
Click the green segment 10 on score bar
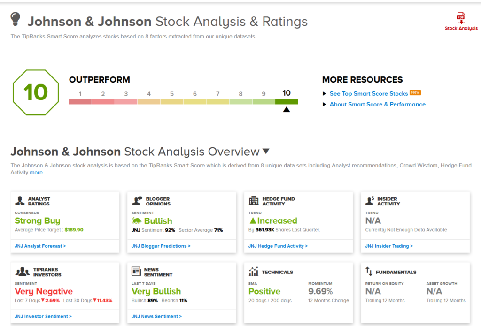pos(287,101)
